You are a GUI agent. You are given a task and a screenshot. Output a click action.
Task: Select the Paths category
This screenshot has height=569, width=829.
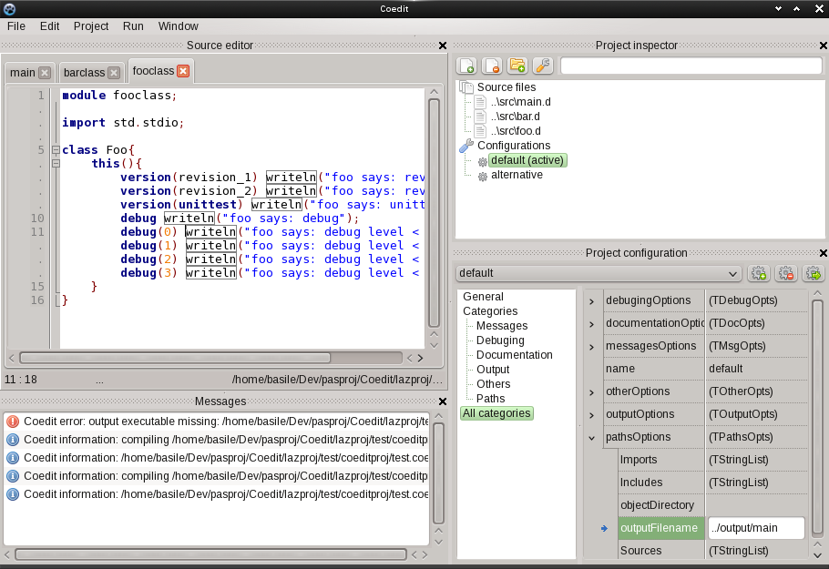click(490, 399)
